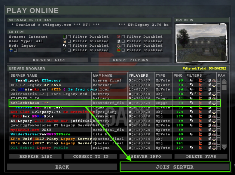Sort list by FAV column header
This screenshot has height=175, width=235.
coord(222,76)
